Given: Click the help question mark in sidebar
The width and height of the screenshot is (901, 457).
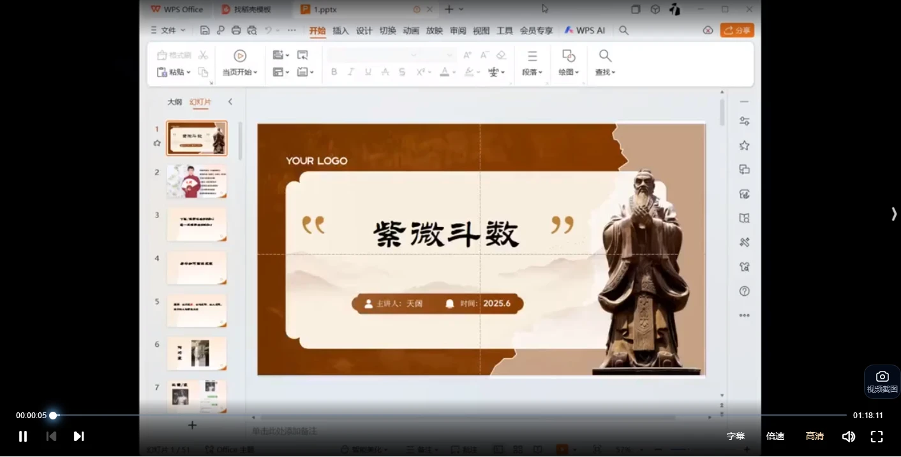Looking at the screenshot, I should click(x=744, y=291).
